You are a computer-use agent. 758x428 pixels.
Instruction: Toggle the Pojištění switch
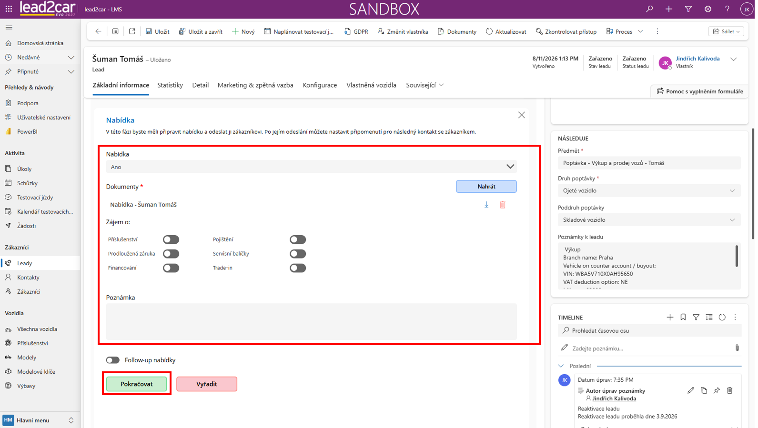pyautogui.click(x=298, y=239)
